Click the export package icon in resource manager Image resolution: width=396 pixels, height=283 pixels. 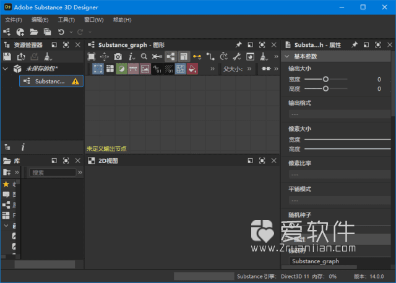point(21,56)
